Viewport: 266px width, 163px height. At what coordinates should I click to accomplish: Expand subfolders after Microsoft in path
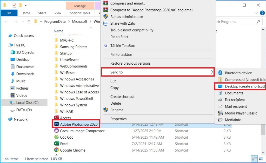[x=90, y=22]
